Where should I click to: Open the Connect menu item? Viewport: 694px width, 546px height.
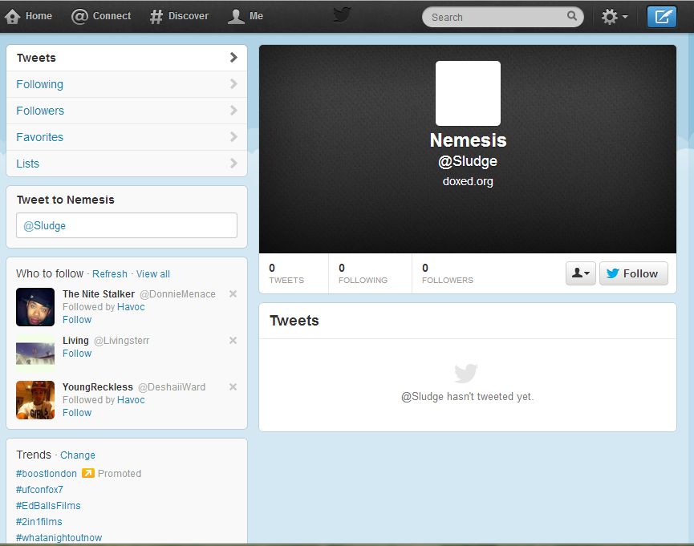point(101,16)
